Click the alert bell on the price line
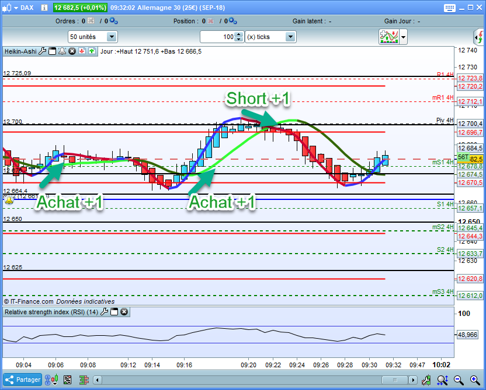This screenshot has width=486, height=390. (9, 201)
